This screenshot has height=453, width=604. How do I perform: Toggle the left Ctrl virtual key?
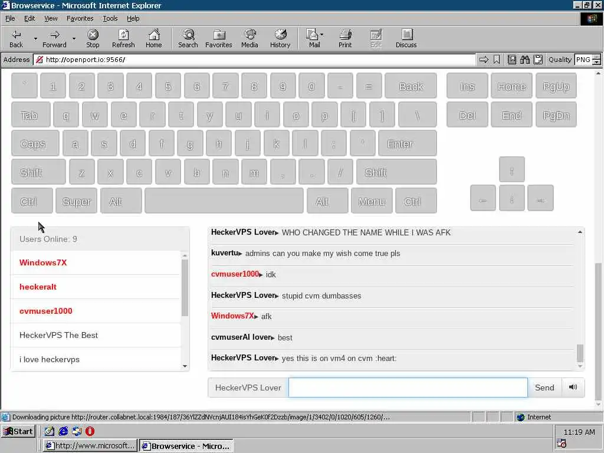point(32,201)
